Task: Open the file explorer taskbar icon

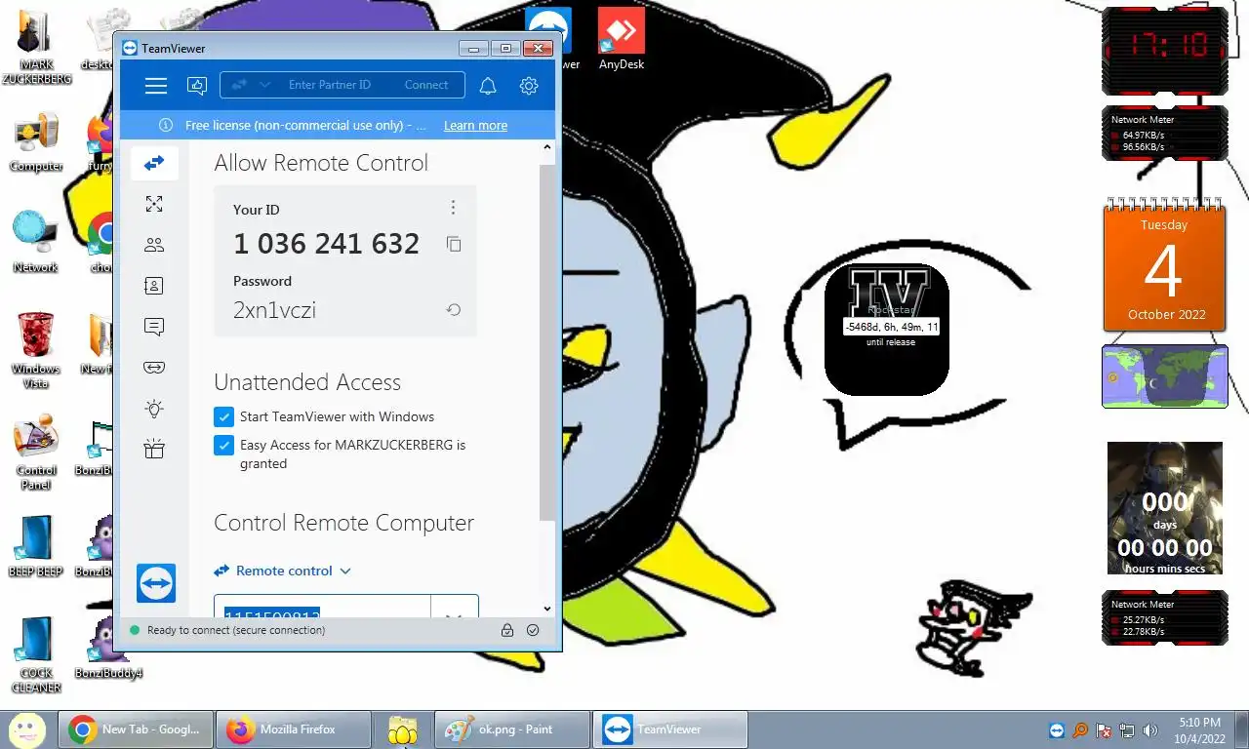Action: [x=402, y=729]
